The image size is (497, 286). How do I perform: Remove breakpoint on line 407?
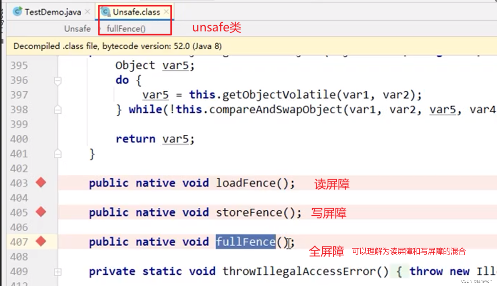point(41,241)
